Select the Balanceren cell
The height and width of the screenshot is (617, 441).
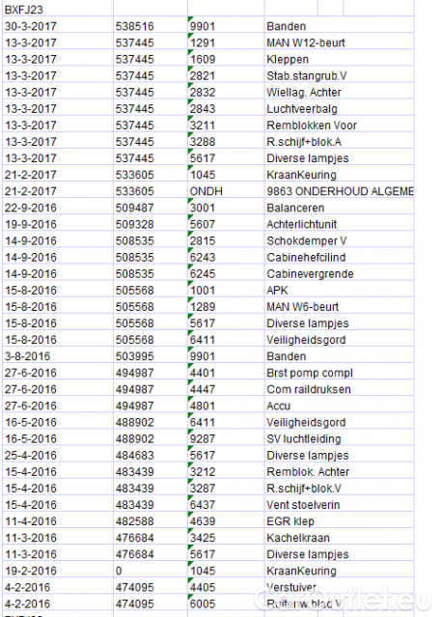pyautogui.click(x=340, y=208)
